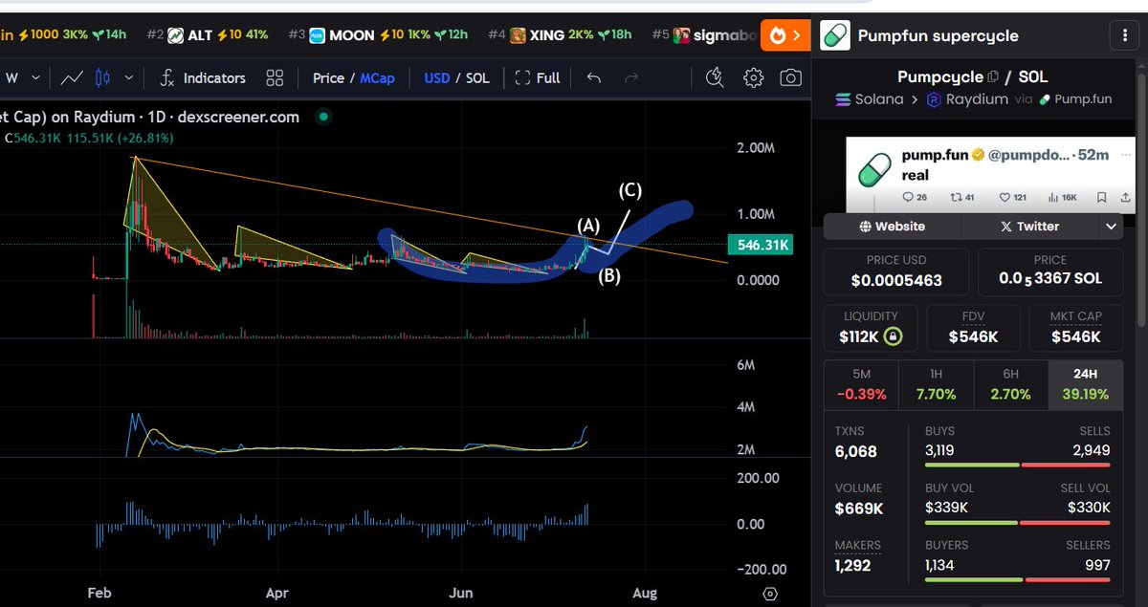The height and width of the screenshot is (607, 1148).
Task: Open trending #5 sigmabo token
Action: [704, 35]
